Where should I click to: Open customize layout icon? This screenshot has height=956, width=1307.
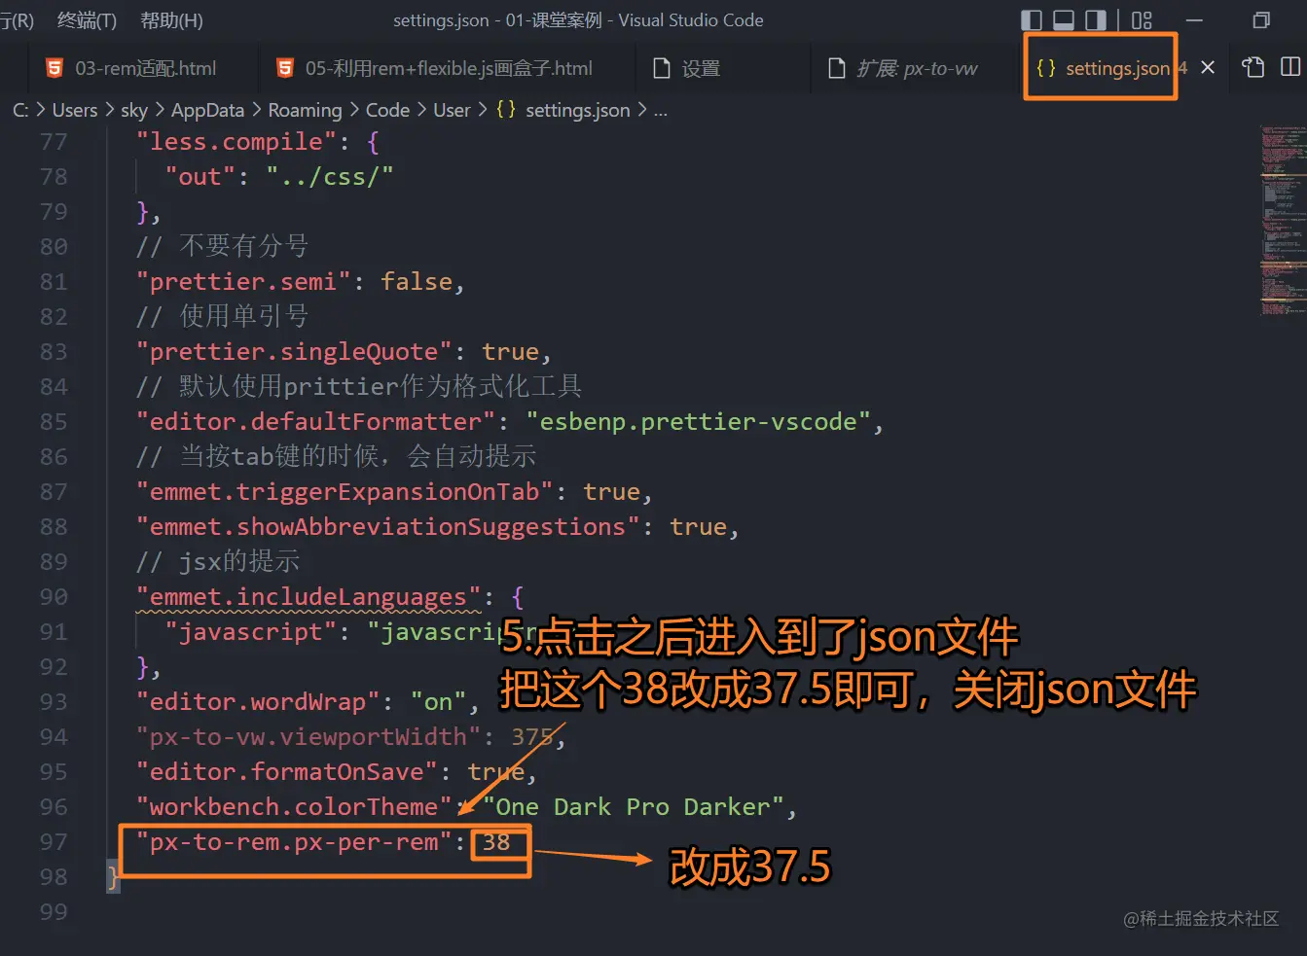pos(1142,20)
